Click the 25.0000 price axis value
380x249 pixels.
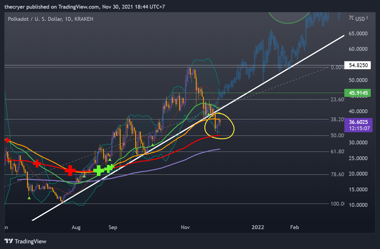coord(358,158)
